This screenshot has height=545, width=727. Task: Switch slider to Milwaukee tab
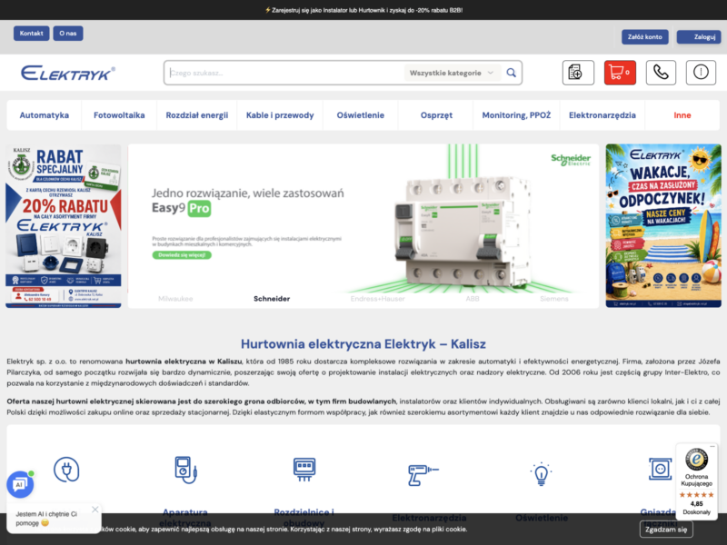(x=175, y=299)
